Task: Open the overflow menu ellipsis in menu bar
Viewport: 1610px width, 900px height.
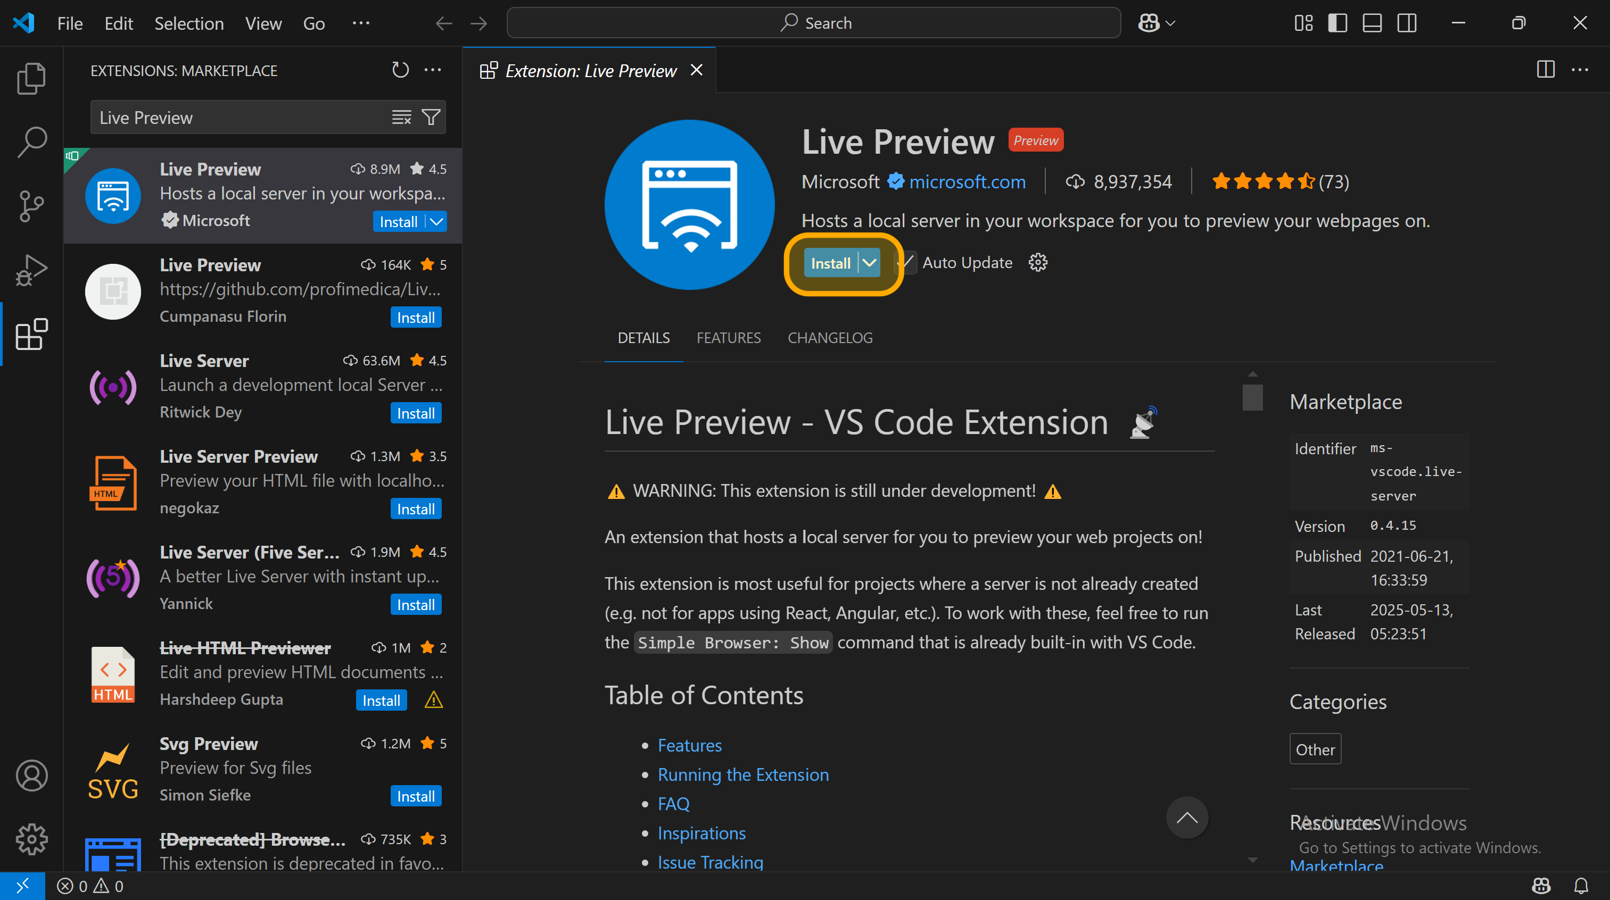Action: click(361, 24)
